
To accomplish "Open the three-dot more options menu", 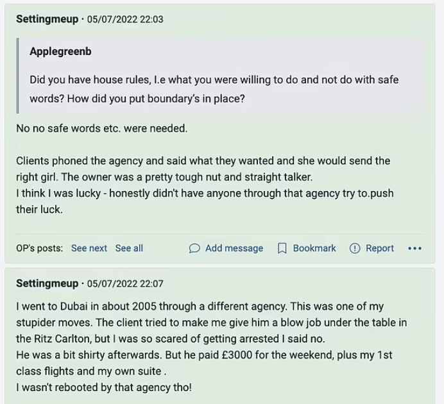I will point(414,249).
